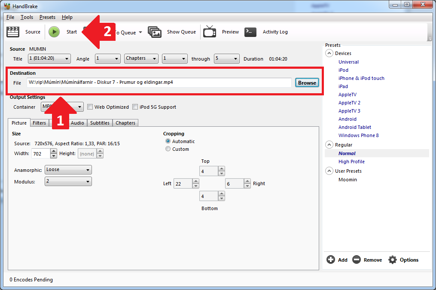Increase Width with up stepper arrow
436x290 pixels.
54,151
